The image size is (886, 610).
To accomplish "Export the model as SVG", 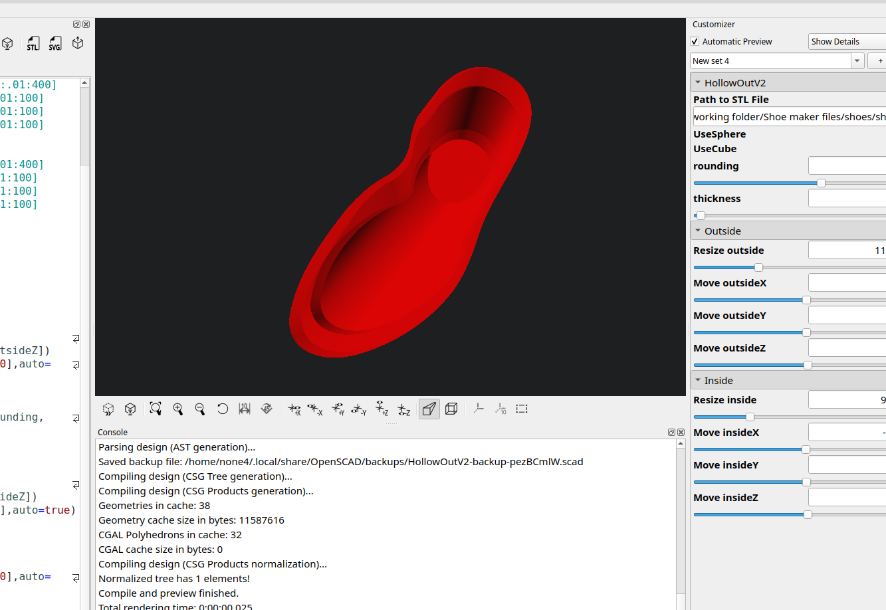I will click(55, 43).
